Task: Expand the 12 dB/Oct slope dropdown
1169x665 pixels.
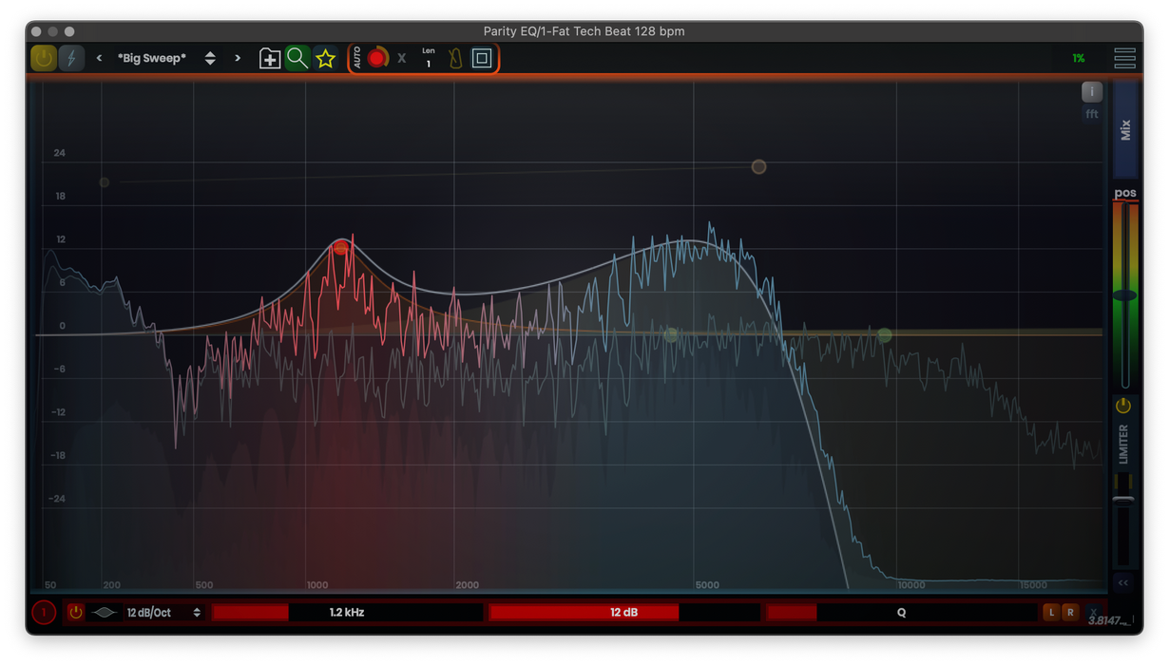Action: [164, 613]
